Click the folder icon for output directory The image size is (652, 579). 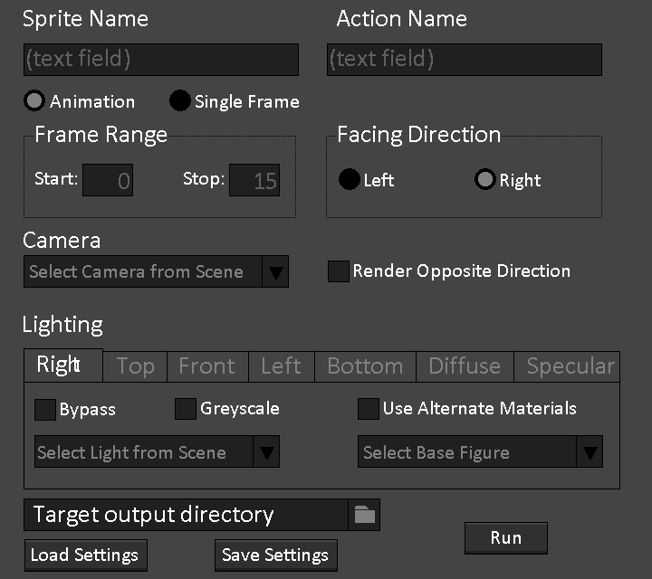click(x=364, y=515)
